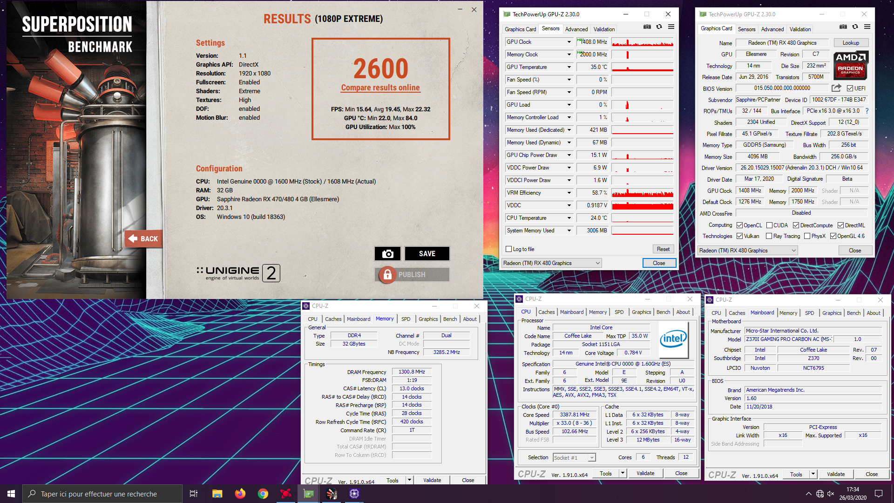Open the System Memory Used dropdown
Image resolution: width=894 pixels, height=503 pixels.
(569, 231)
